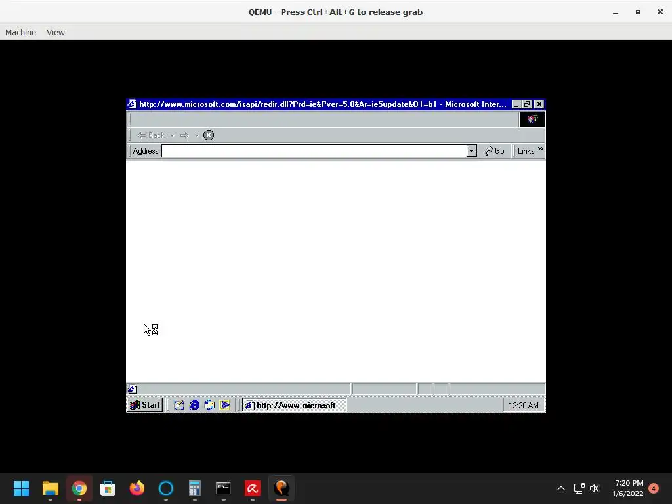Open the Back history dropdown arrow

[x=173, y=135]
